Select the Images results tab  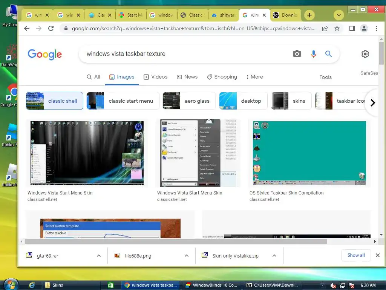point(122,77)
